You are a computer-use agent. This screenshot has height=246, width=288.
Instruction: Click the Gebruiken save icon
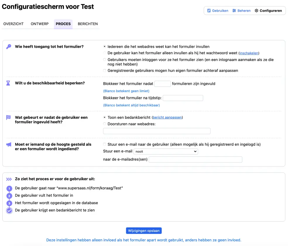[x=209, y=11]
